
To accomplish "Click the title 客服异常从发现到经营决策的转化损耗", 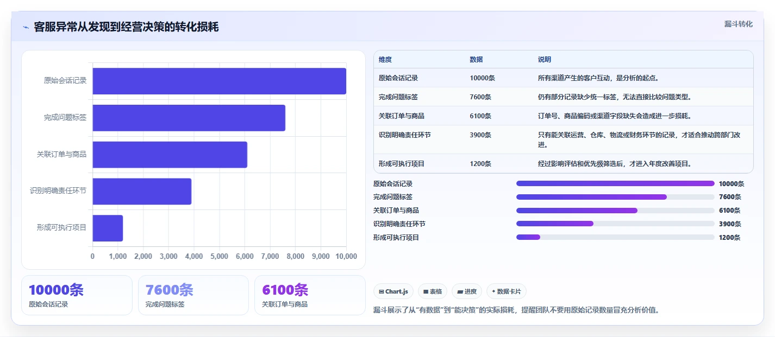I will (x=126, y=27).
